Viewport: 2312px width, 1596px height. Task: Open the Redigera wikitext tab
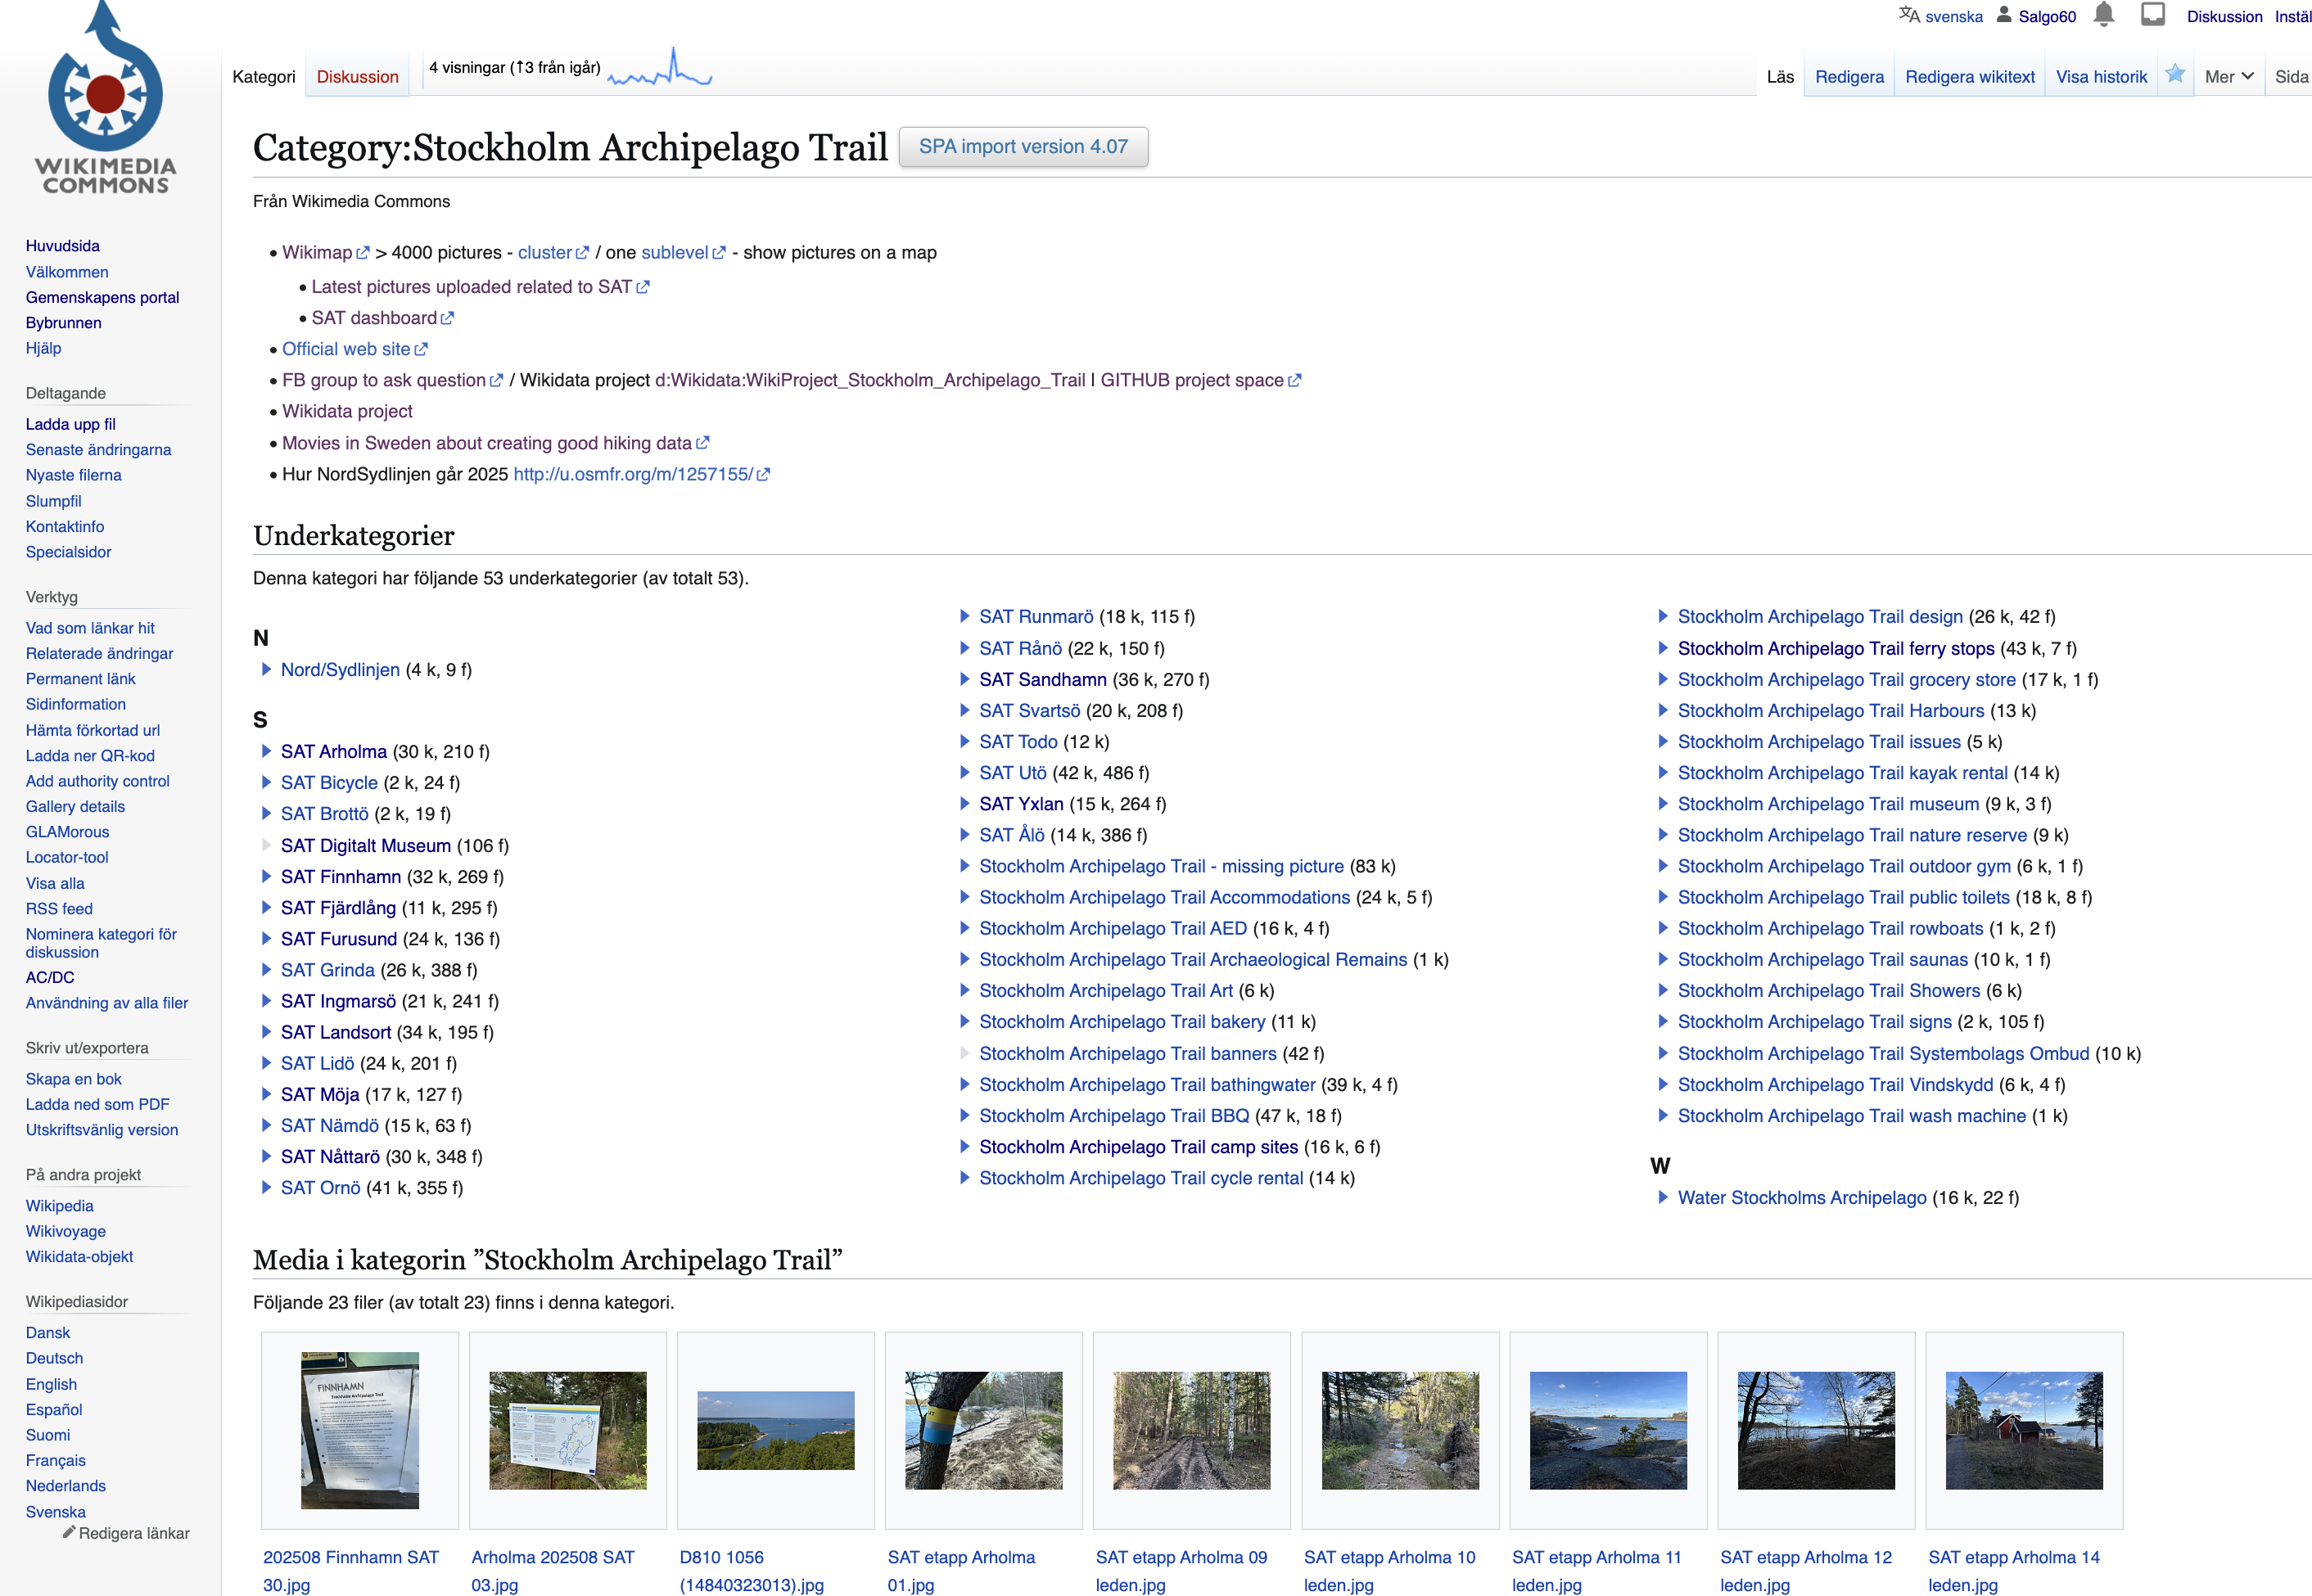click(1969, 77)
